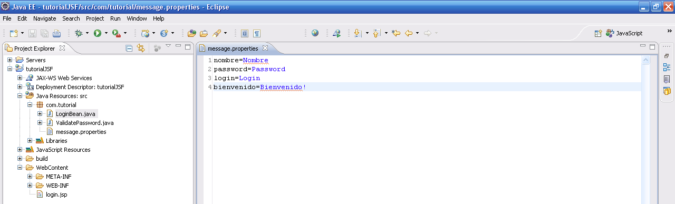Toggle Block Selection Mode icon

[x=245, y=33]
